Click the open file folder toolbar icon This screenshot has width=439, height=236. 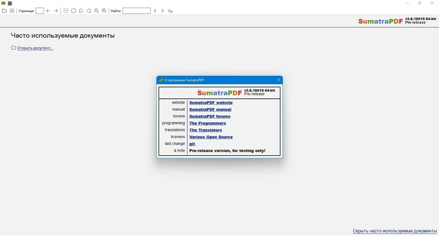(4, 11)
